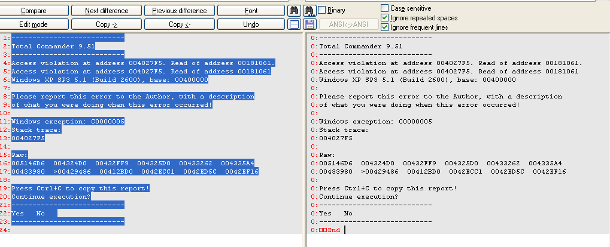610x247 pixels.
Task: Click line 6 'Windows XP SP3 5.1' in left pane
Action: tap(110, 79)
